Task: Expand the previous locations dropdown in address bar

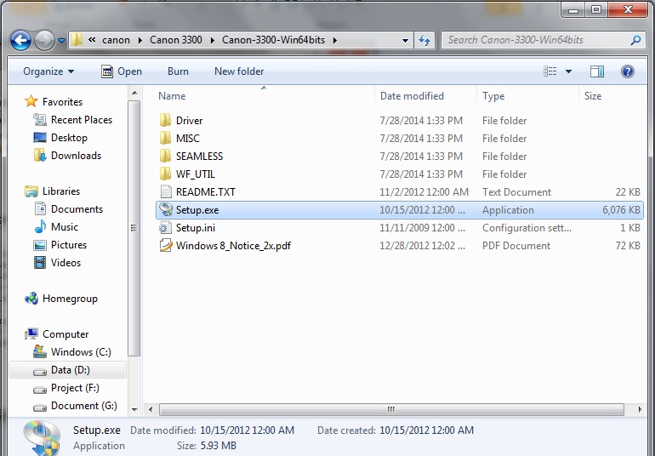Action: 405,41
